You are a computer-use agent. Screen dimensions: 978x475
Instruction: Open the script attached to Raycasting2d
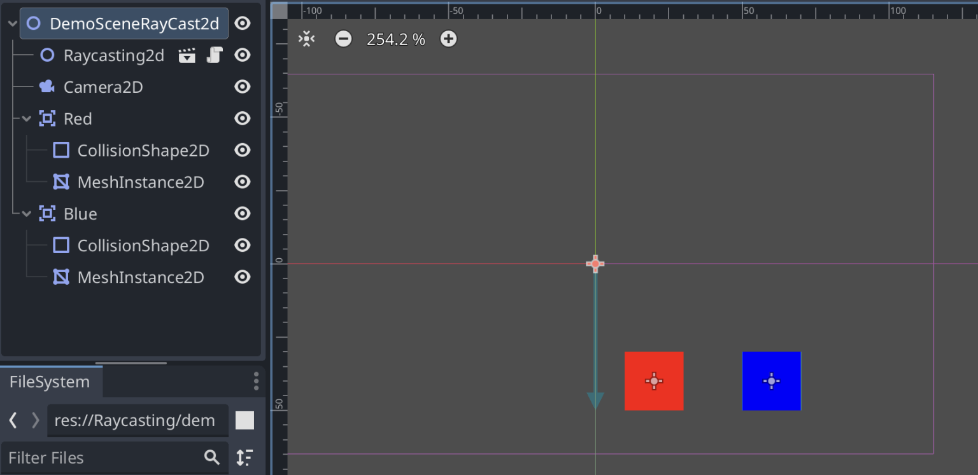pyautogui.click(x=215, y=55)
